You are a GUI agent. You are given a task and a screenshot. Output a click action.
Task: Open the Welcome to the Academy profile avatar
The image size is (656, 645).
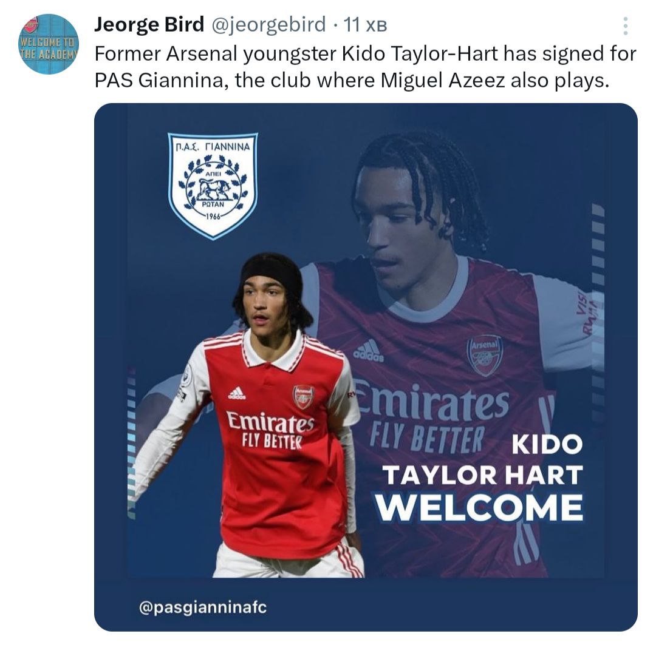(x=49, y=44)
